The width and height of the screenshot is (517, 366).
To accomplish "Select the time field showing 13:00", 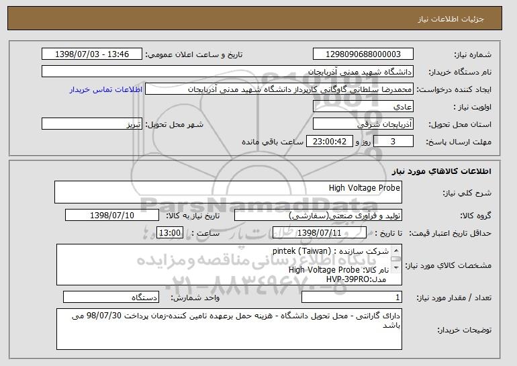I will pyautogui.click(x=169, y=233).
